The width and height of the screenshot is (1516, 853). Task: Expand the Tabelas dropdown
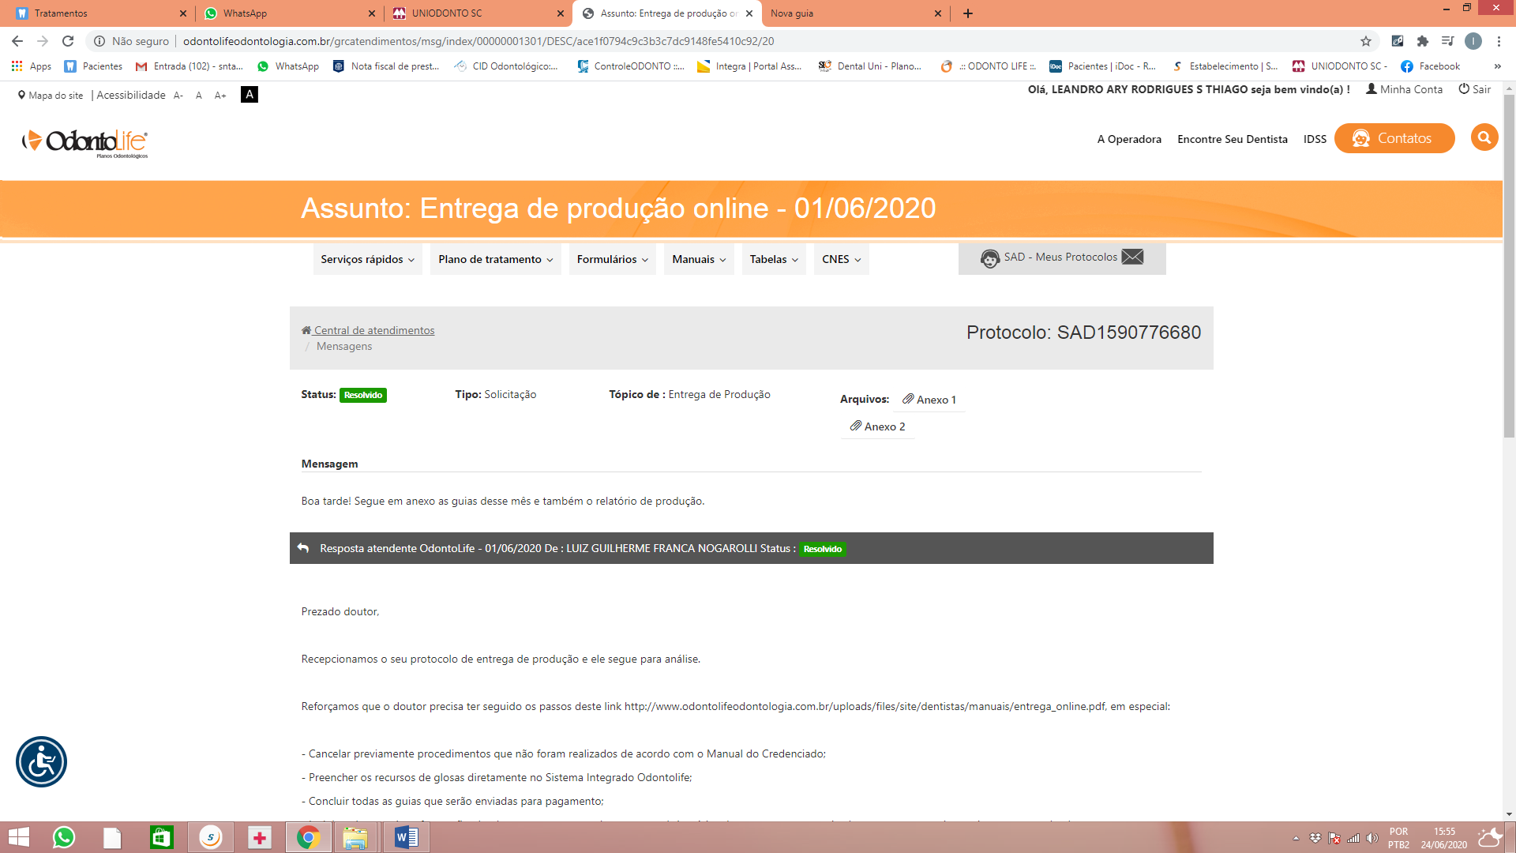click(773, 259)
